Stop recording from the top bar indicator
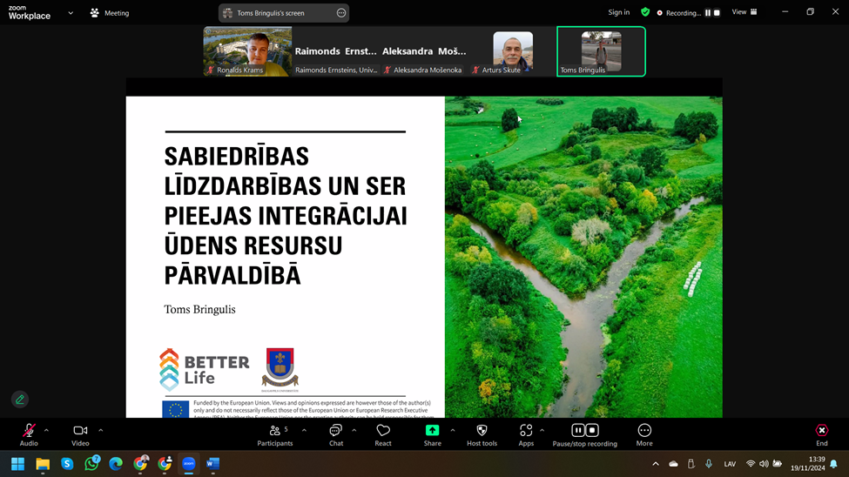The image size is (849, 477). point(717,12)
